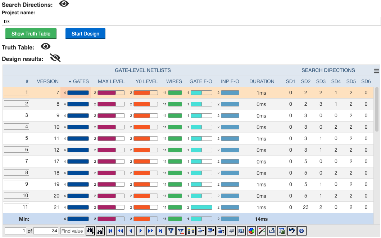Click the magic wand icon
The width and height of the screenshot is (381, 238).
(x=262, y=231)
